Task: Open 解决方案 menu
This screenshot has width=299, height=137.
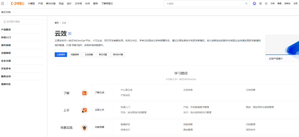Action: (x=51, y=3)
